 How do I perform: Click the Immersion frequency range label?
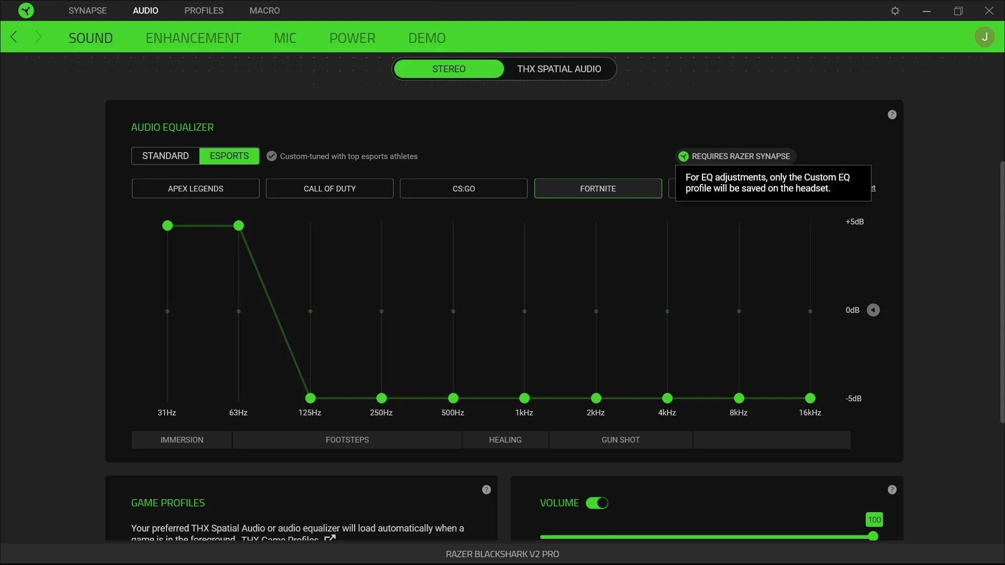tap(182, 440)
